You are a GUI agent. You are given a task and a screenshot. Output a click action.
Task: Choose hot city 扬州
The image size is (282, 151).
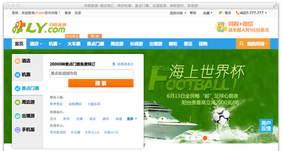pyautogui.click(x=106, y=119)
